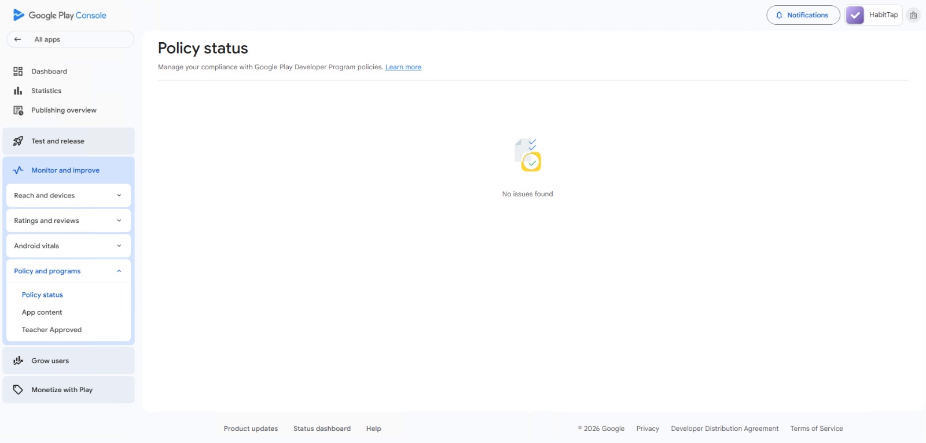Open the Terms of Service link
926x443 pixels.
click(x=817, y=429)
